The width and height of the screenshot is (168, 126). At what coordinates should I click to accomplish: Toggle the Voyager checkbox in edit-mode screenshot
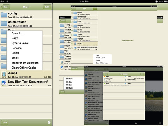[x=72, y=40]
